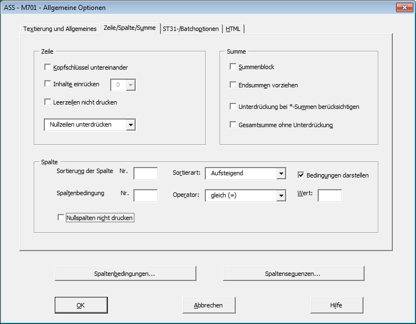Close the Allgemeine Optionen dialog window

(403, 8)
